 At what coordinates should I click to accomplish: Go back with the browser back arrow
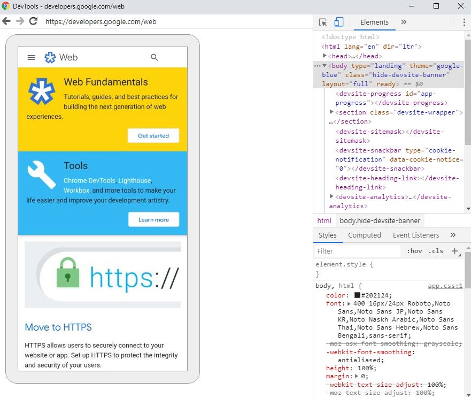coord(6,21)
